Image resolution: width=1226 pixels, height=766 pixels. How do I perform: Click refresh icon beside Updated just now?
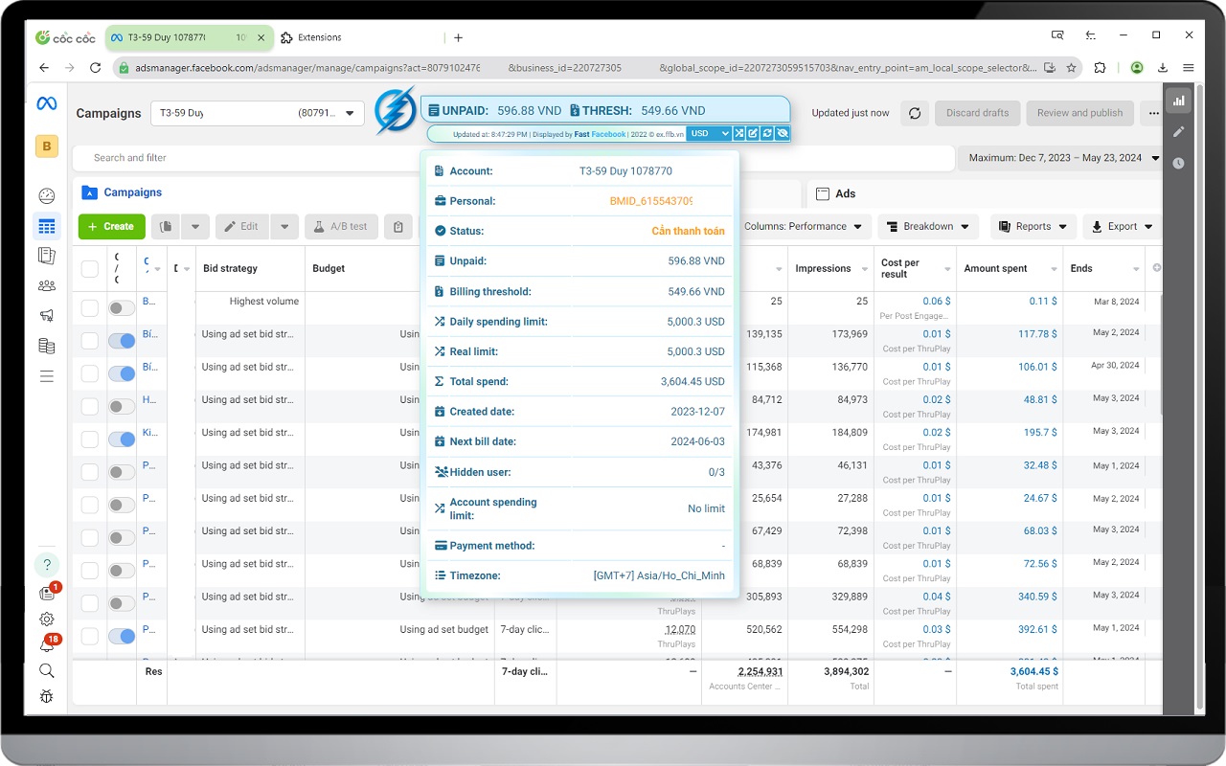tap(915, 113)
